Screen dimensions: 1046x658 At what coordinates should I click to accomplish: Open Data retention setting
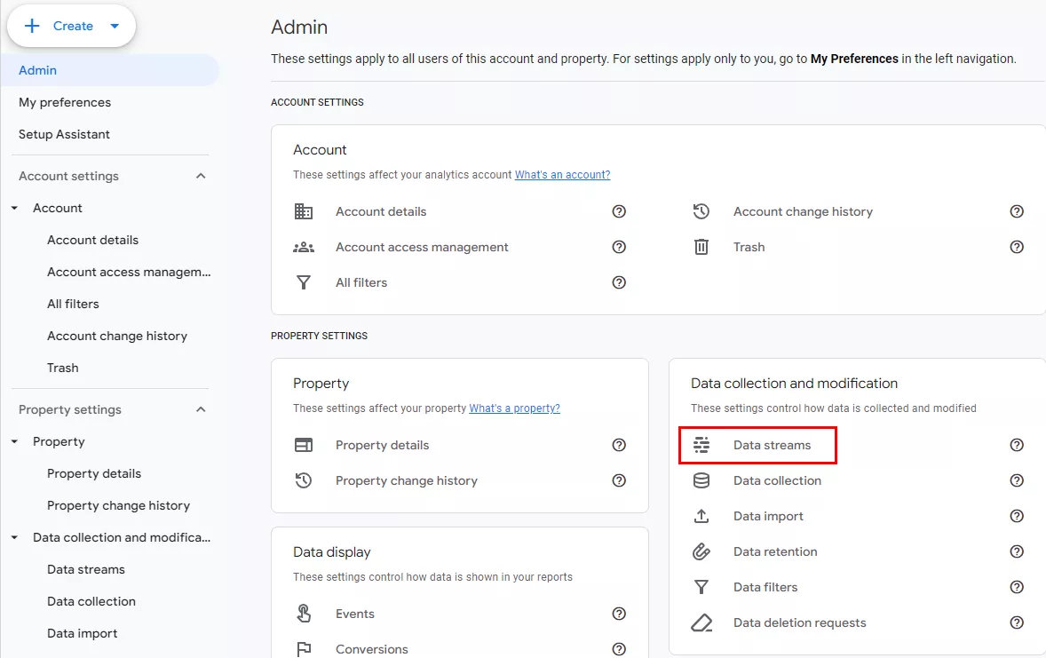click(x=775, y=552)
